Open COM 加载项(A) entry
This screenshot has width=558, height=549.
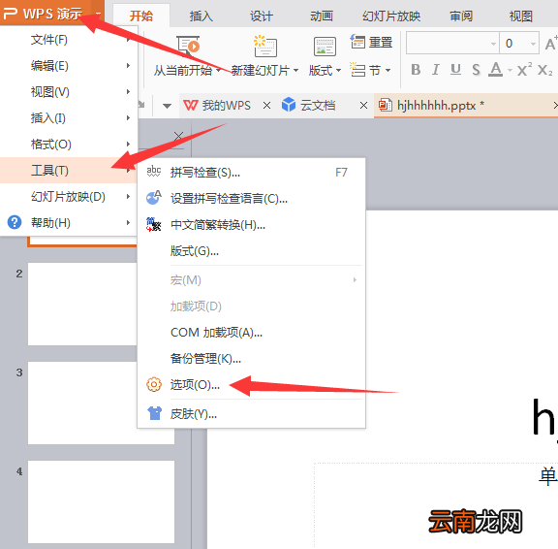(x=251, y=333)
